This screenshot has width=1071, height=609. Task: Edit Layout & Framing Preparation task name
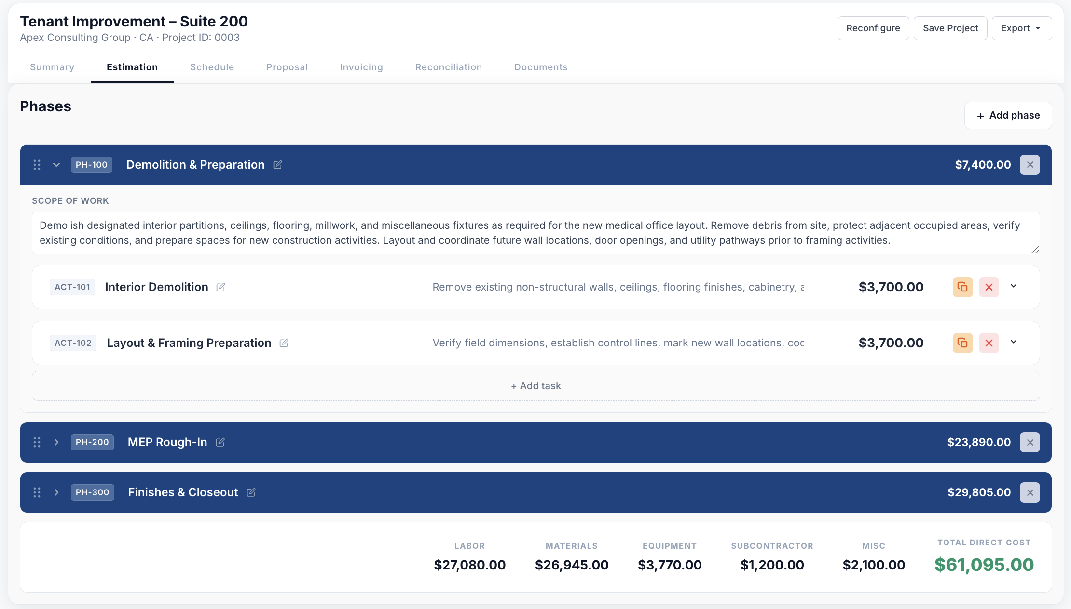(x=284, y=343)
